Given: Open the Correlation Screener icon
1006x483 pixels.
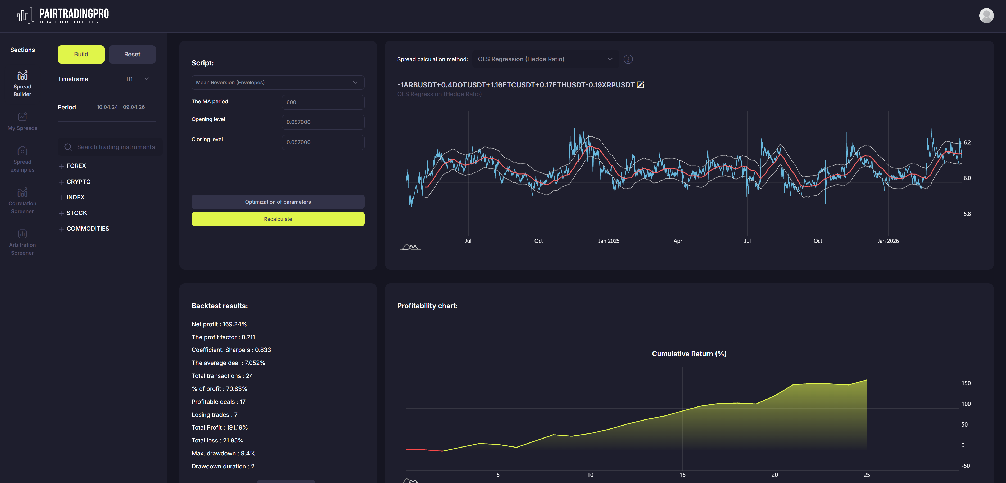Looking at the screenshot, I should [22, 192].
